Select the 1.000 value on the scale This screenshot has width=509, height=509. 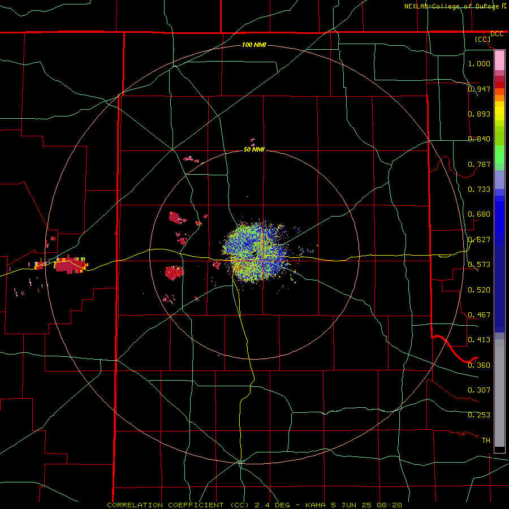[479, 63]
